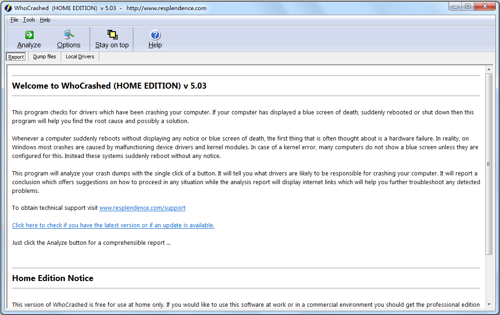Click the check for latest version link
The height and width of the screenshot is (315, 500).
(x=113, y=225)
